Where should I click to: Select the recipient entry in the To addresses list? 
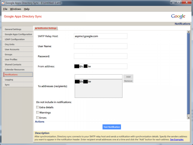[x=99, y=82]
